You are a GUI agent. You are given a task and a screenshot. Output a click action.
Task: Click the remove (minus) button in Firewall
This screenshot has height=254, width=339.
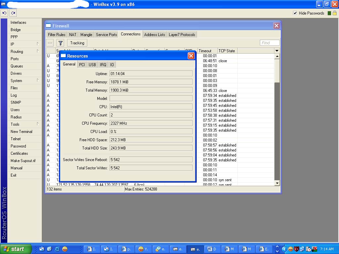pyautogui.click(x=50, y=43)
